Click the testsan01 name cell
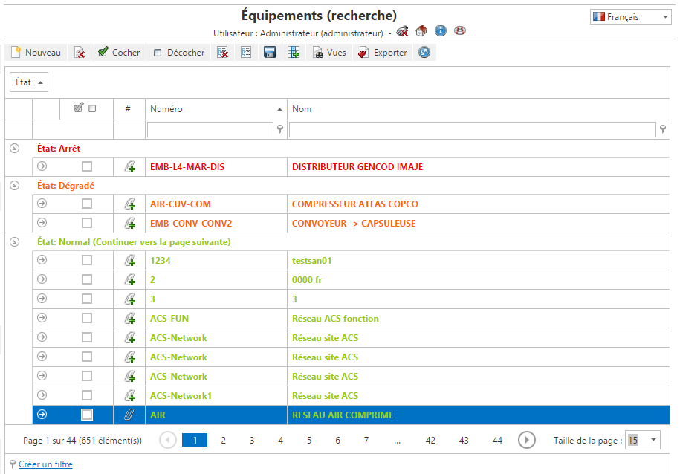 tap(479, 261)
